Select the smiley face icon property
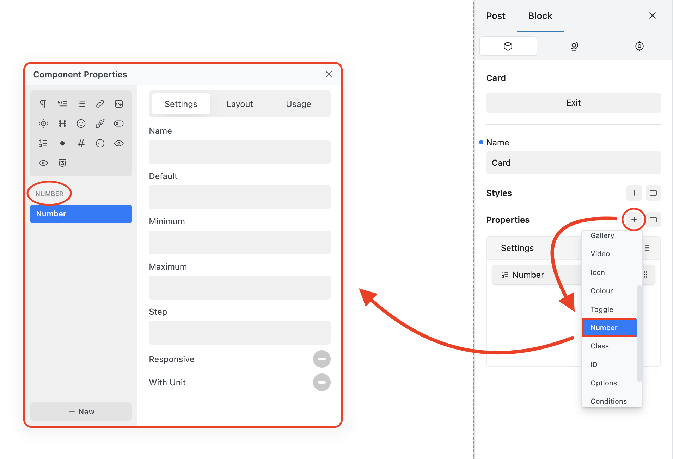673x459 pixels. [x=81, y=124]
